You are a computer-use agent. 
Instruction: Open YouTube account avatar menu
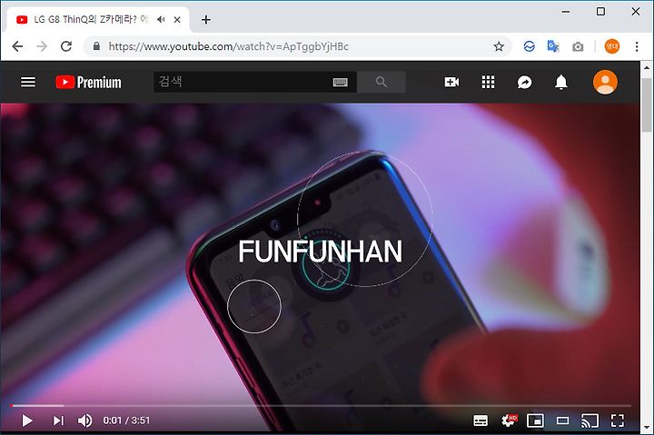tap(605, 82)
